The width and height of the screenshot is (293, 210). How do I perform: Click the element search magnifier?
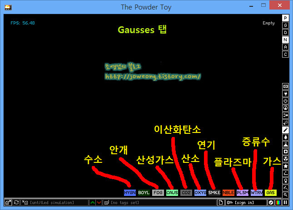point(285,195)
